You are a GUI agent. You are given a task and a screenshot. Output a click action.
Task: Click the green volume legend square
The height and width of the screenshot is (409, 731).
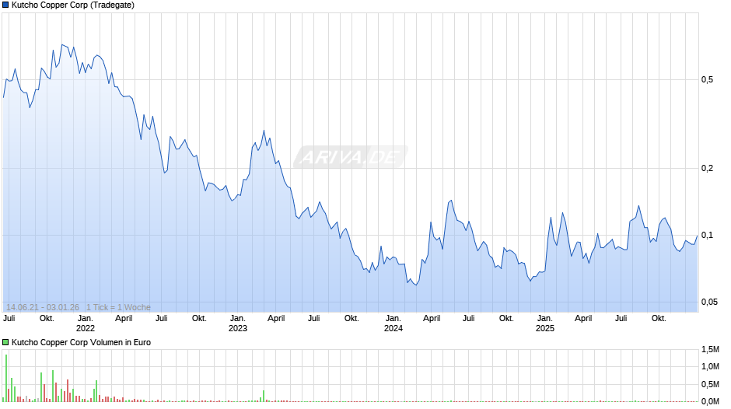click(5, 342)
